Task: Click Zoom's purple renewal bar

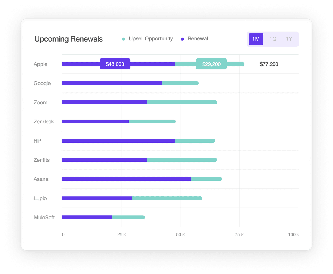Action: pos(105,102)
